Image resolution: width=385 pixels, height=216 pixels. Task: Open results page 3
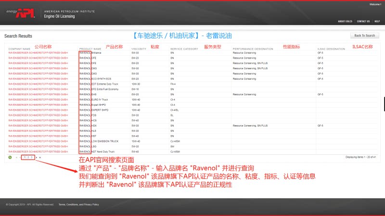click(x=31, y=157)
